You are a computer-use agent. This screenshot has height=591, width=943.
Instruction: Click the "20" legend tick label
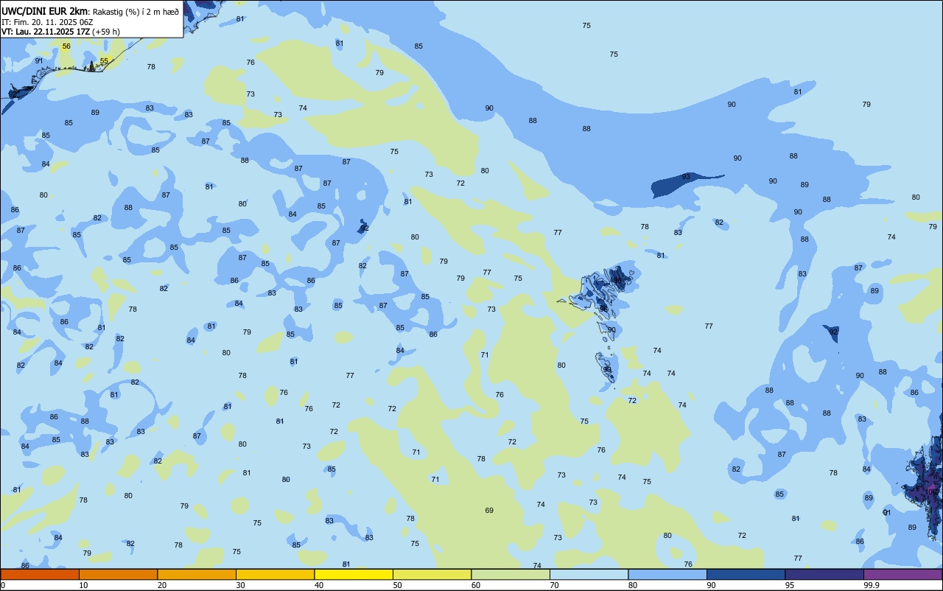[162, 585]
